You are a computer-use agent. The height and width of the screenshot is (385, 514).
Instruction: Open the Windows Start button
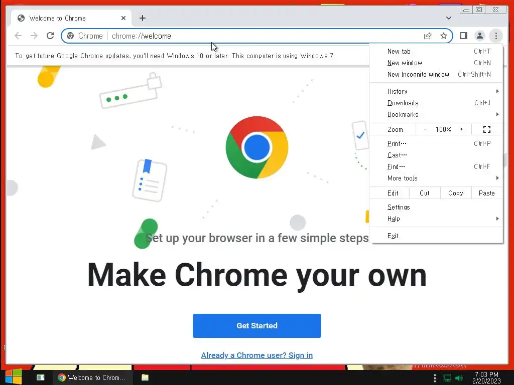(13, 377)
